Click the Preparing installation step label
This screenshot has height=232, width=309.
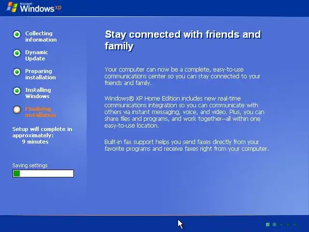(41, 74)
